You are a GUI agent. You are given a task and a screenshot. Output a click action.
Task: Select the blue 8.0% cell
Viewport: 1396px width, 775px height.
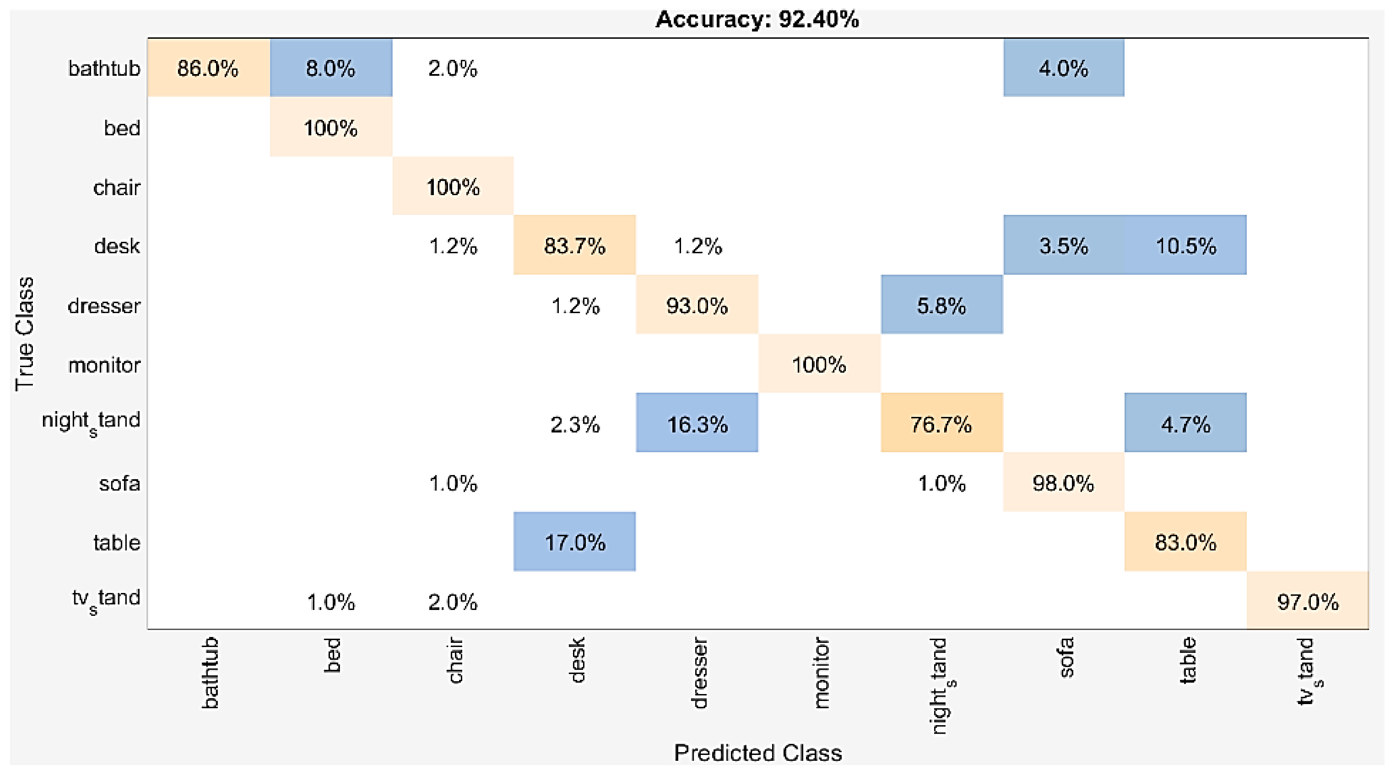coord(331,68)
